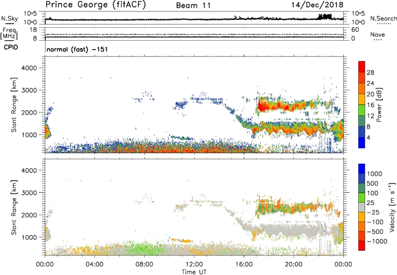Click the '100' label on the velocity colorbar
The height and width of the screenshot is (275, 397).
point(373,193)
